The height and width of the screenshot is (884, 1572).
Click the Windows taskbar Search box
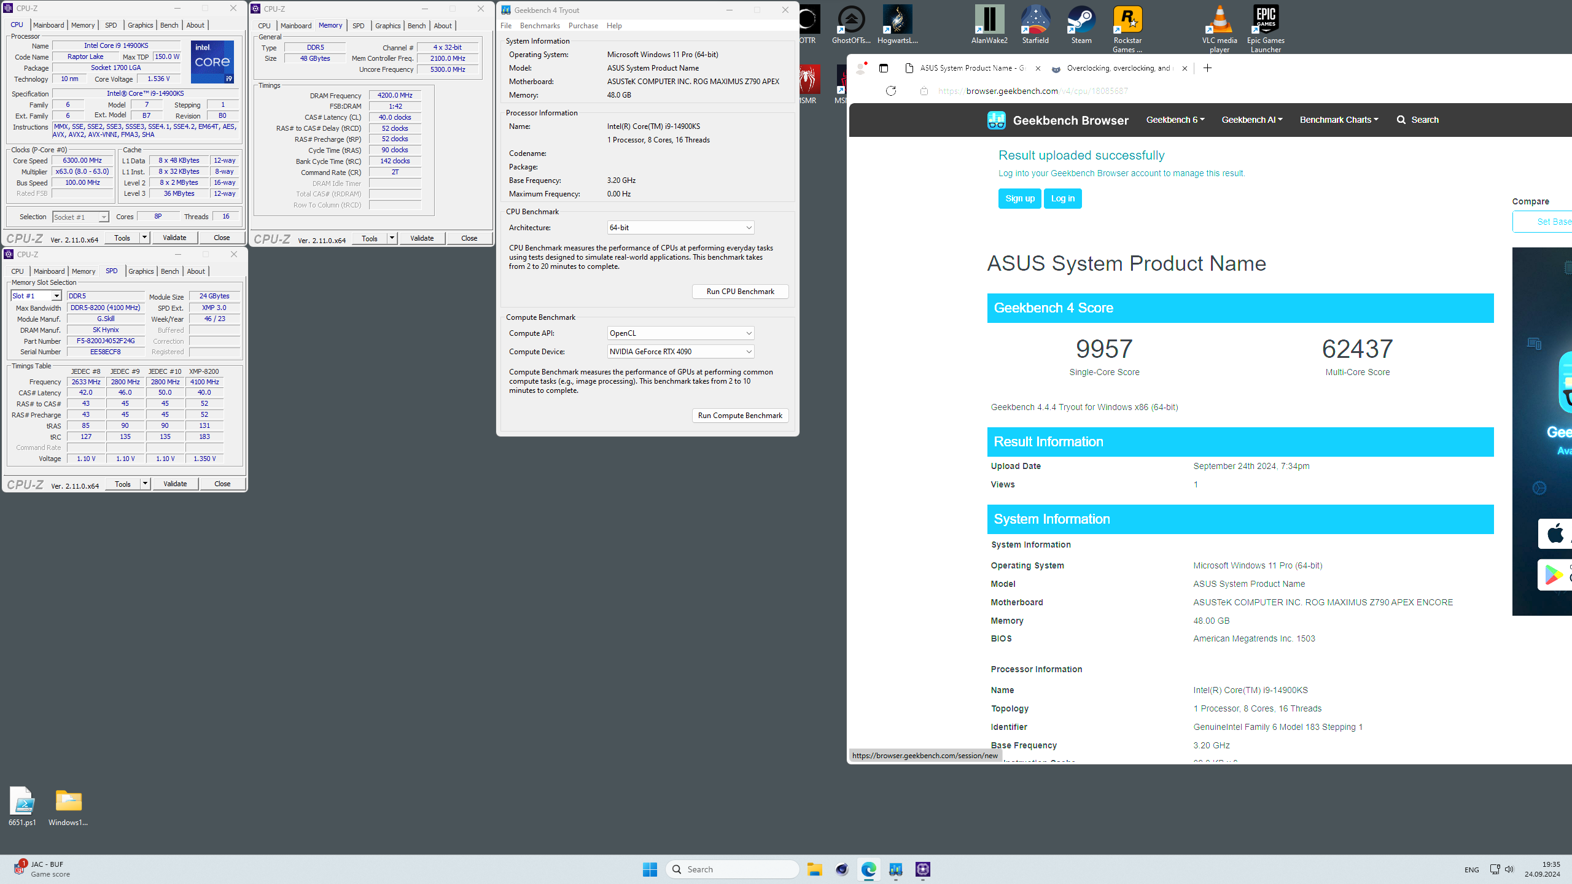pos(733,869)
